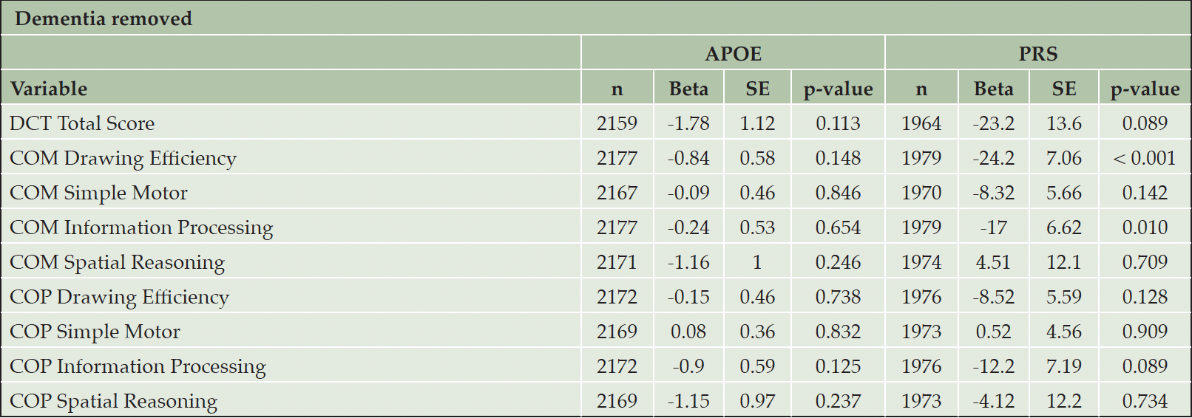Image resolution: width=1192 pixels, height=418 pixels.
Task: Click the Variable column header
Action: point(49,89)
